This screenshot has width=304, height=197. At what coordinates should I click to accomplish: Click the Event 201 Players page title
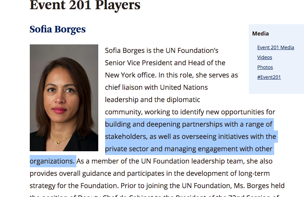pos(85,5)
